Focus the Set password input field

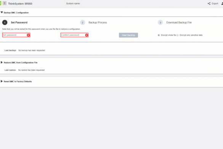point(16,35)
